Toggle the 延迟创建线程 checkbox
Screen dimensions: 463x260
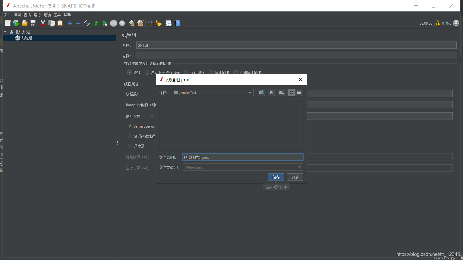coord(130,136)
